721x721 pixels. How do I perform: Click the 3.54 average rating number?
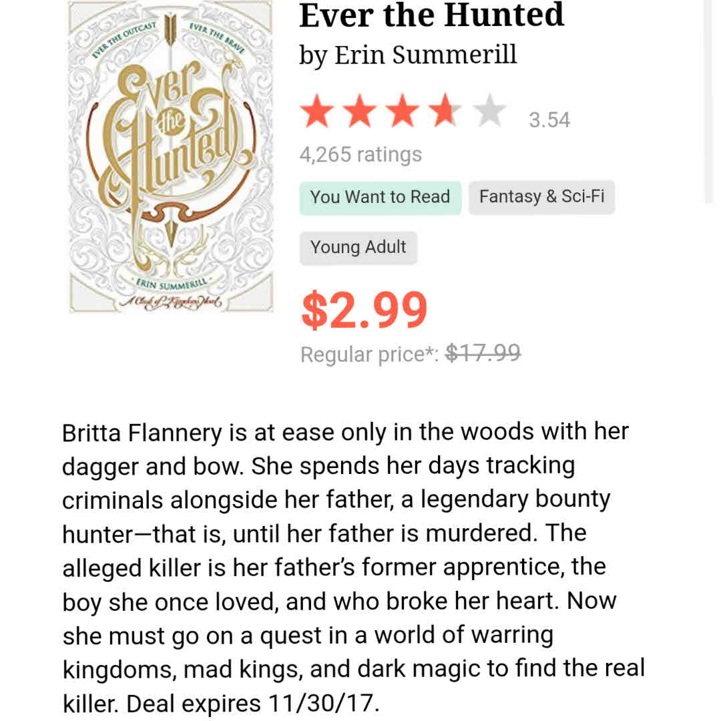(x=549, y=120)
